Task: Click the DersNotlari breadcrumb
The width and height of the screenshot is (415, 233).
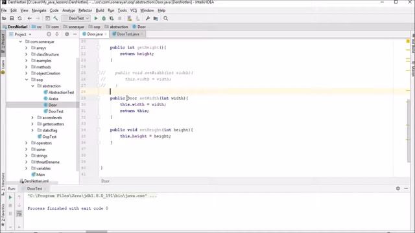Action: point(16,27)
